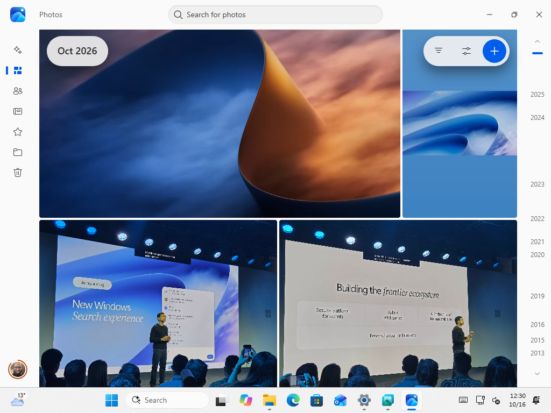Open Microsoft Edge from the taskbar
The height and width of the screenshot is (413, 551).
point(293,400)
